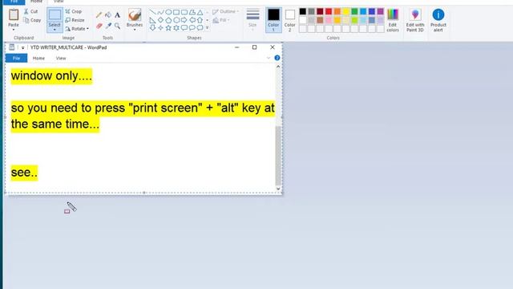The width and height of the screenshot is (513, 289).
Task: Pick the pink color swatch
Action: pos(329,20)
